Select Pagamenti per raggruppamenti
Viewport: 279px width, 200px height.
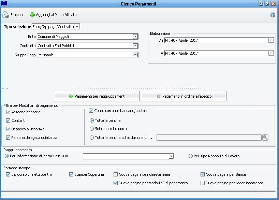97,96
